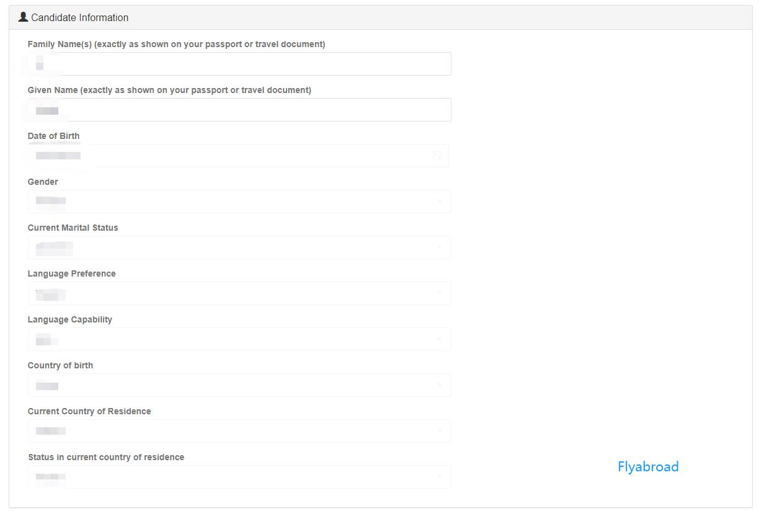759x511 pixels.
Task: Click the candidate person icon in header
Action: [24, 17]
